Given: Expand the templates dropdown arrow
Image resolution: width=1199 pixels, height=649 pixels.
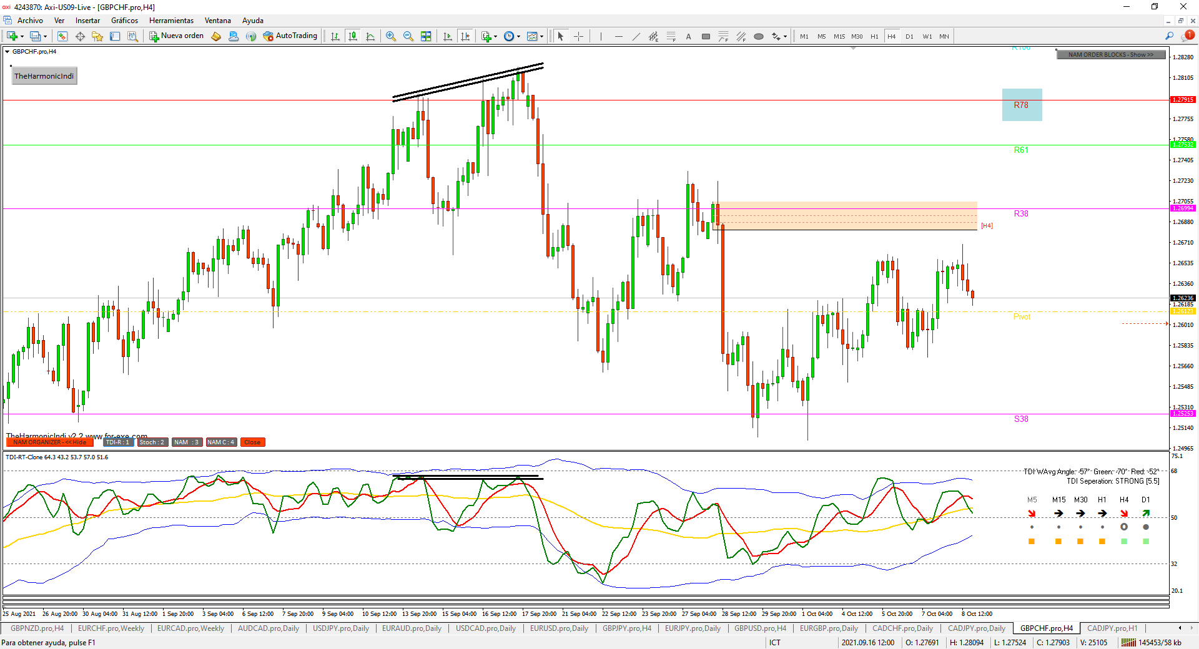Looking at the screenshot, I should 541,37.
